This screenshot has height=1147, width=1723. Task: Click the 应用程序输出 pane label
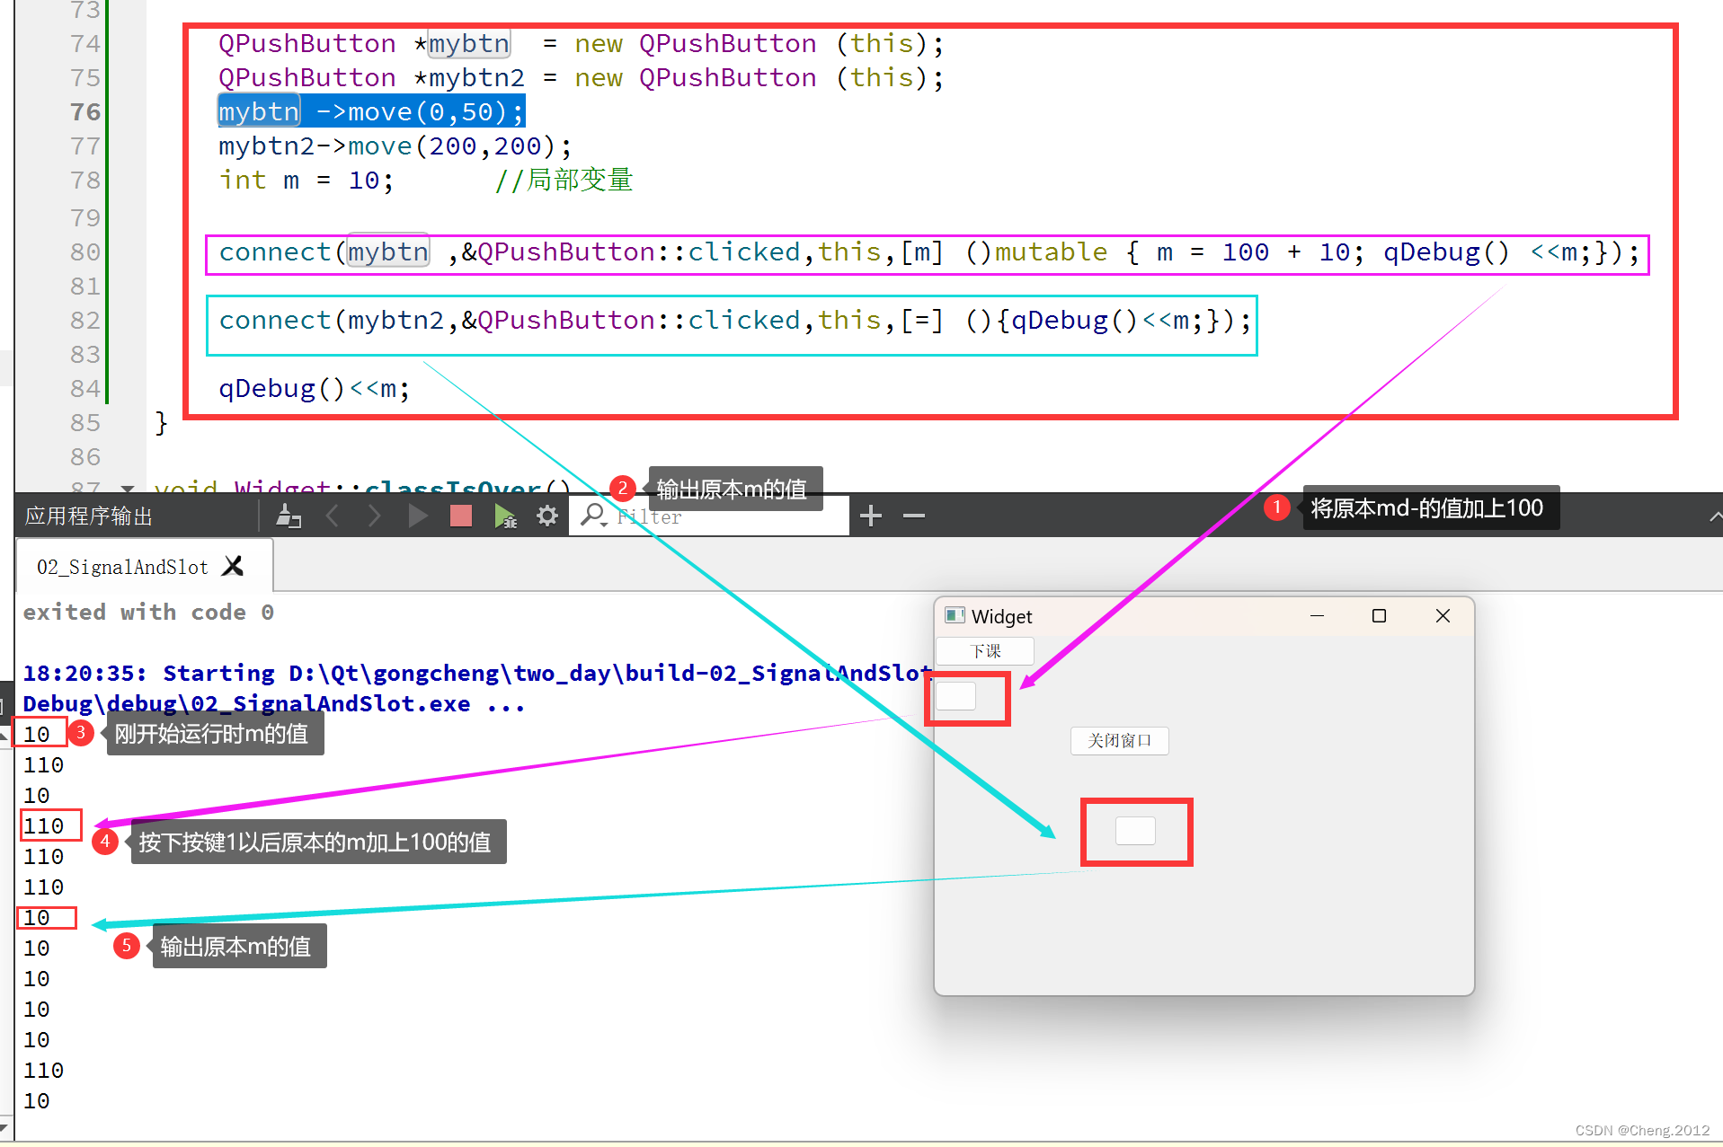pos(87,516)
